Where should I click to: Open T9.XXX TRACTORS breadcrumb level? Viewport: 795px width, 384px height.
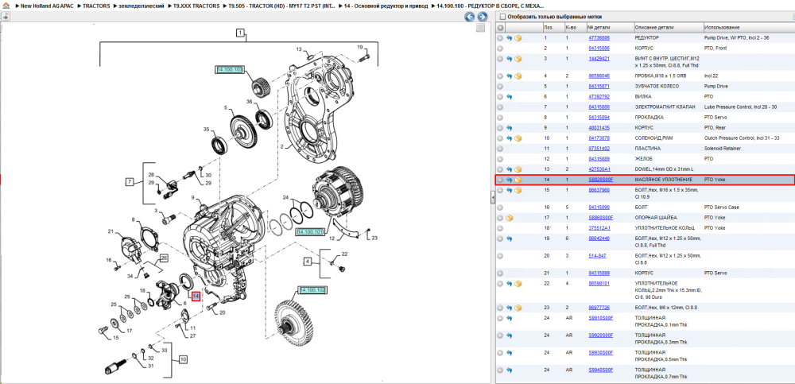point(196,6)
